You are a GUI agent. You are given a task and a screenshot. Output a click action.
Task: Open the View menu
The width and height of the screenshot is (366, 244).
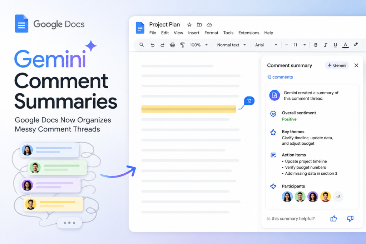[x=178, y=33]
